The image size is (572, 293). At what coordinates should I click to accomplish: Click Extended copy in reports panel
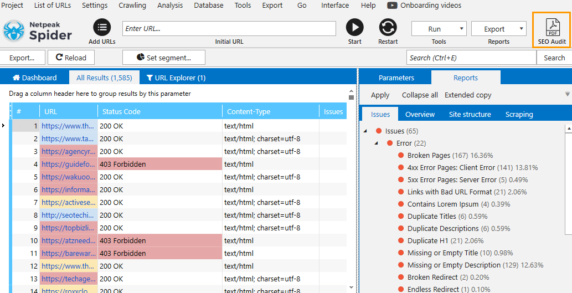468,95
